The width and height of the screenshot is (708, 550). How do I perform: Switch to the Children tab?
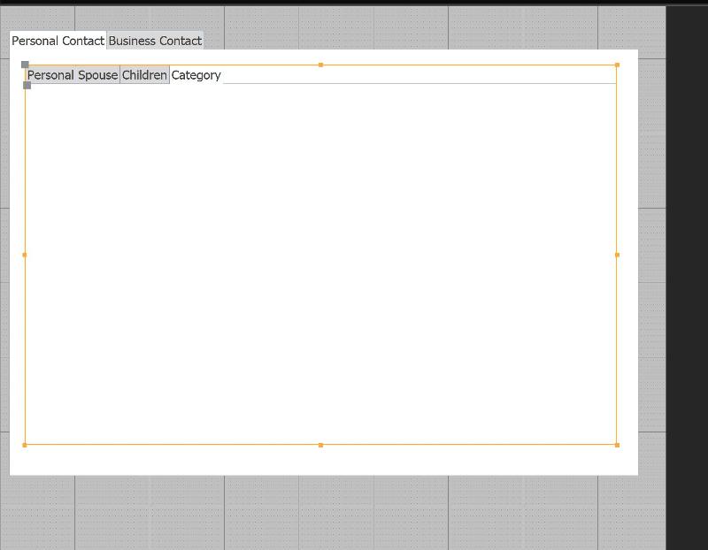coord(144,75)
